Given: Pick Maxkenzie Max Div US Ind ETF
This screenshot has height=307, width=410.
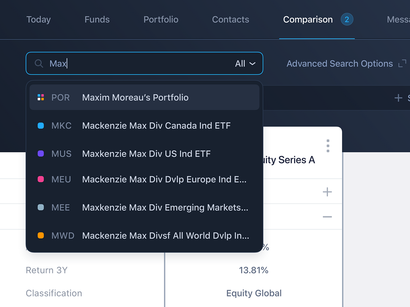Looking at the screenshot, I should 146,153.
